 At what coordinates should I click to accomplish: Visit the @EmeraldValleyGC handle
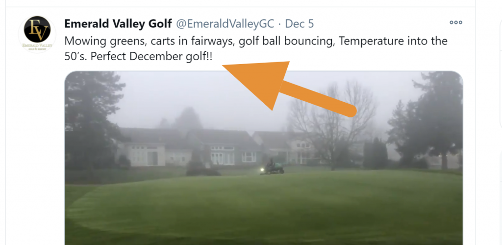[x=225, y=23]
